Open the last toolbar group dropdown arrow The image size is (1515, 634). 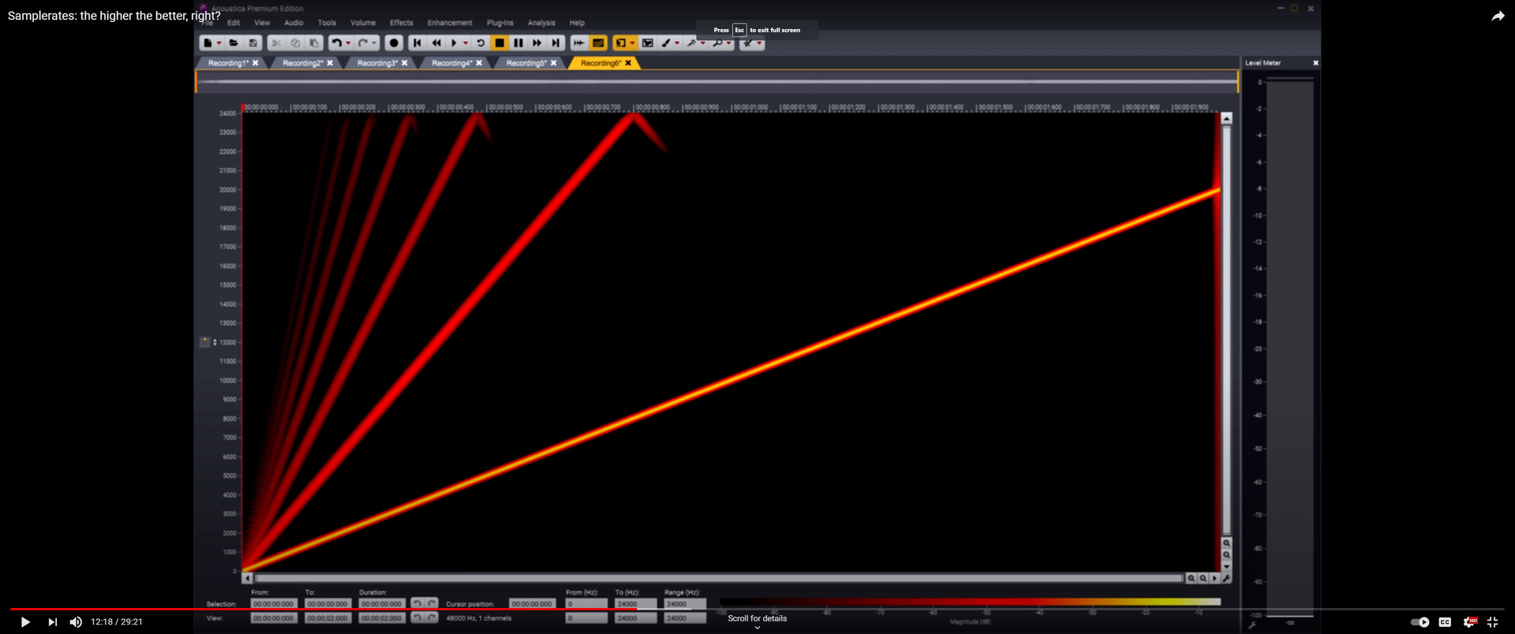[x=759, y=43]
